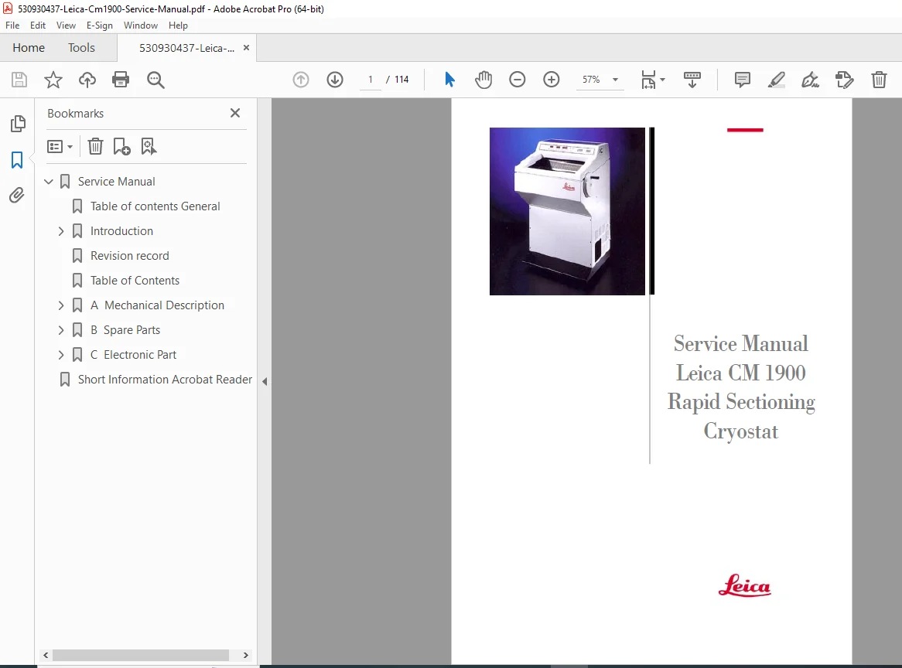Viewport: 902px width, 668px height.
Task: Click the Leica logo on page
Action: (744, 585)
